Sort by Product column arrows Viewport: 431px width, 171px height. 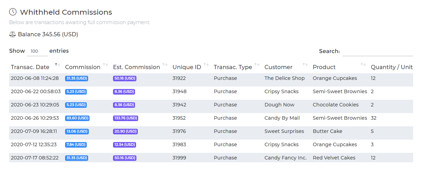363,65
